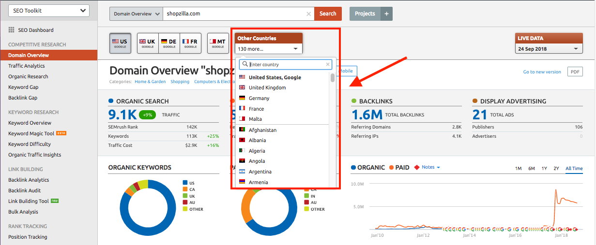This screenshot has height=245, width=596.
Task: Click Go to new version link
Action: coord(542,72)
